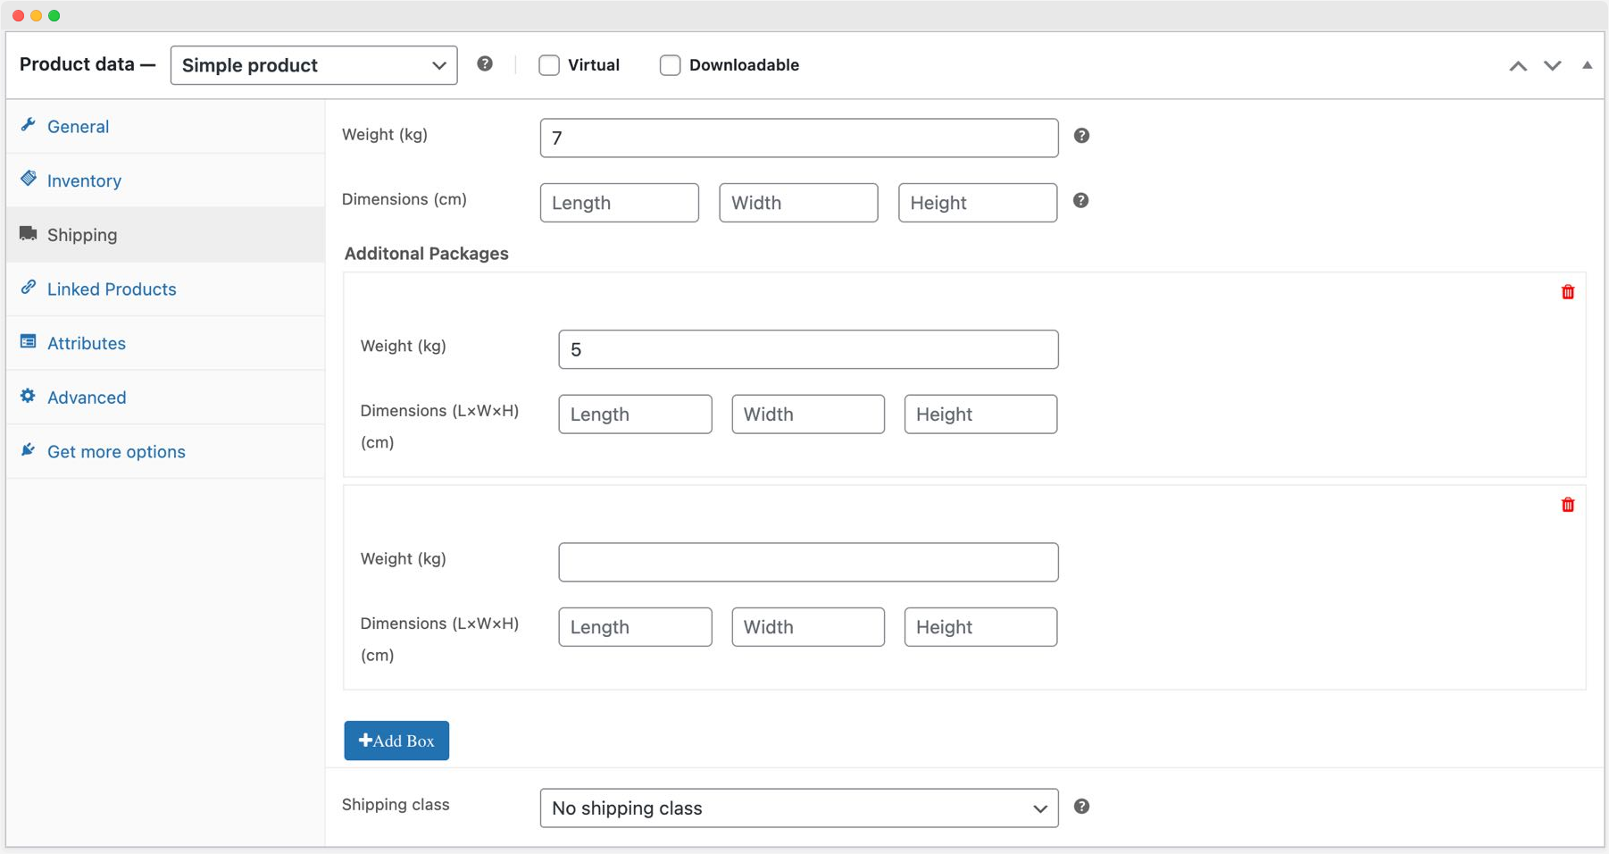
Task: Click the Shipping truck icon
Action: click(28, 233)
